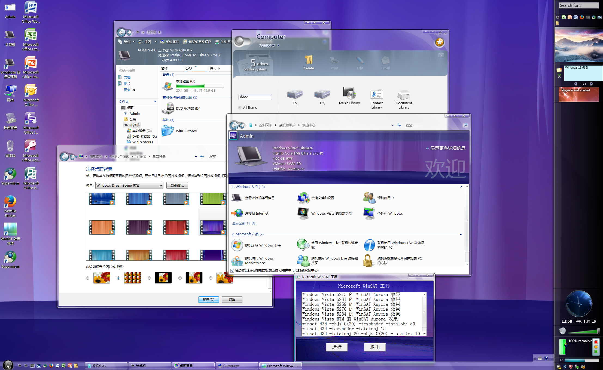Switch to the Computer taskbar button
The image size is (603, 370).
(236, 366)
